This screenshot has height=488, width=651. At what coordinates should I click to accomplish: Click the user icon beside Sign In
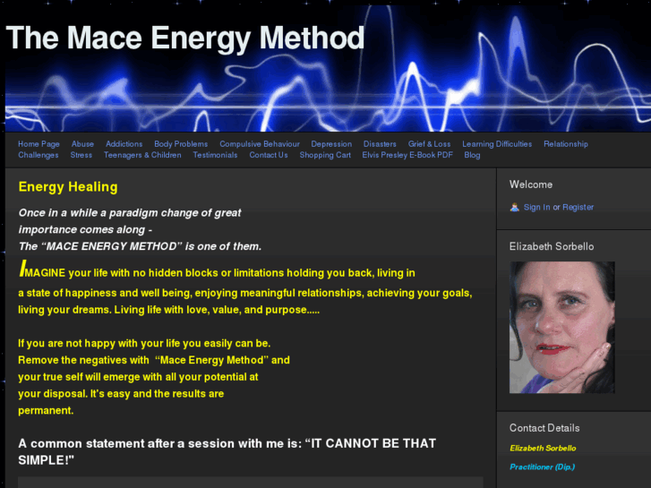514,207
